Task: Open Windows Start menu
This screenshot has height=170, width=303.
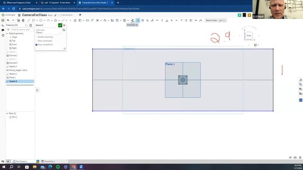Action: click(4, 167)
